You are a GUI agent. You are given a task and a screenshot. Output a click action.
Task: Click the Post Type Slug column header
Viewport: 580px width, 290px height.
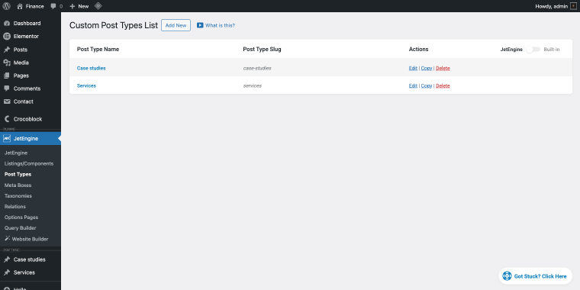tap(262, 49)
